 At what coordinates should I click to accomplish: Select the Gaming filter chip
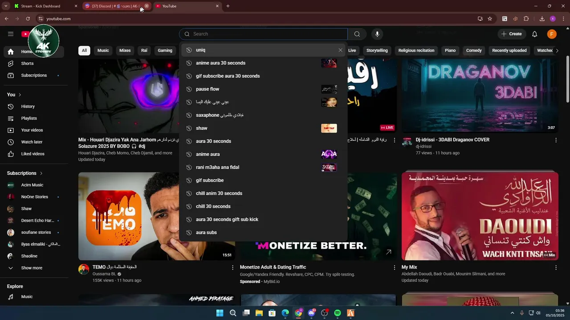click(x=165, y=51)
